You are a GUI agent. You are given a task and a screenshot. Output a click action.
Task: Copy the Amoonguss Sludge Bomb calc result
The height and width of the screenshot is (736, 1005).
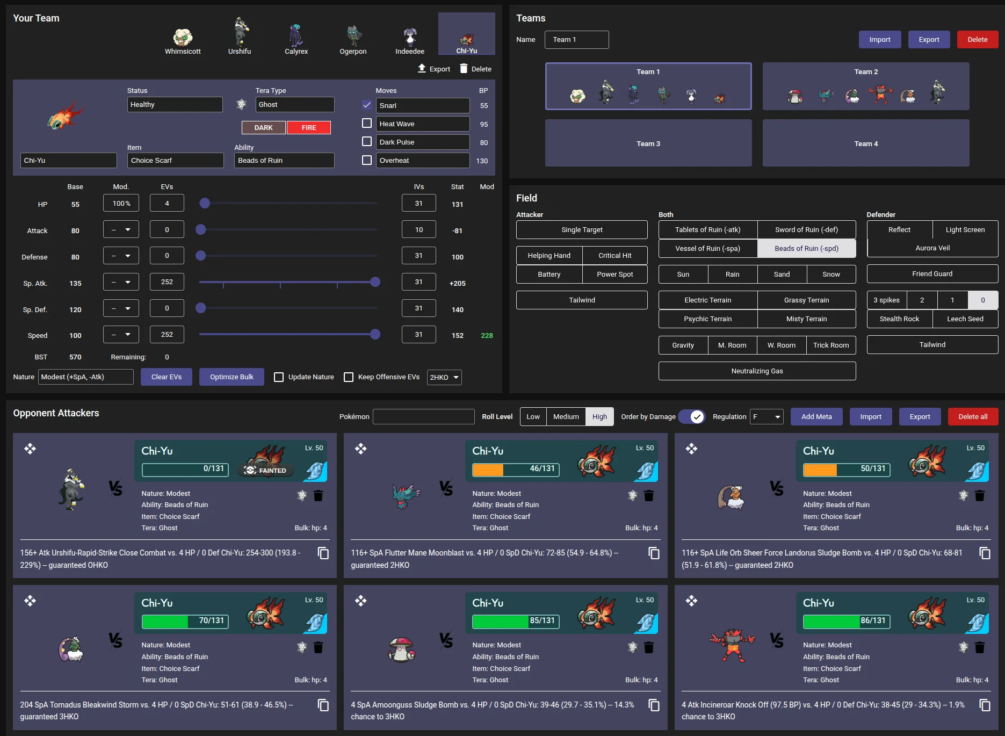(x=654, y=705)
